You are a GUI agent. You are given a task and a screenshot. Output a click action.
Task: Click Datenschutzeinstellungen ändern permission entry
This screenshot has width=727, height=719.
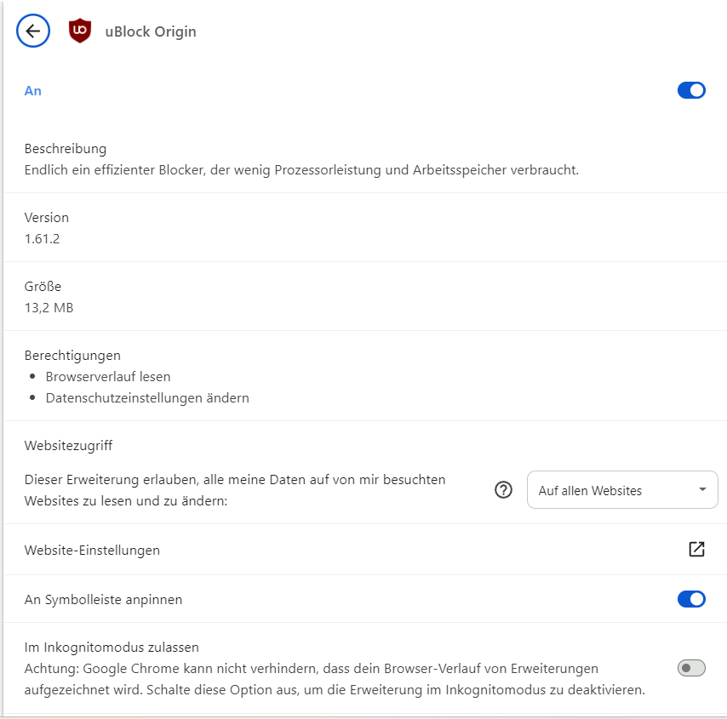[x=147, y=397]
